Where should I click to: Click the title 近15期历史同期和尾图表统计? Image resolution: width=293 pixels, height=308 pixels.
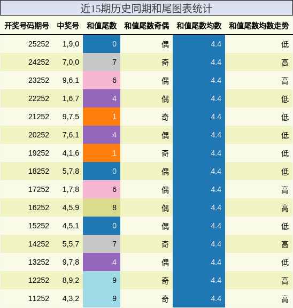146,9
